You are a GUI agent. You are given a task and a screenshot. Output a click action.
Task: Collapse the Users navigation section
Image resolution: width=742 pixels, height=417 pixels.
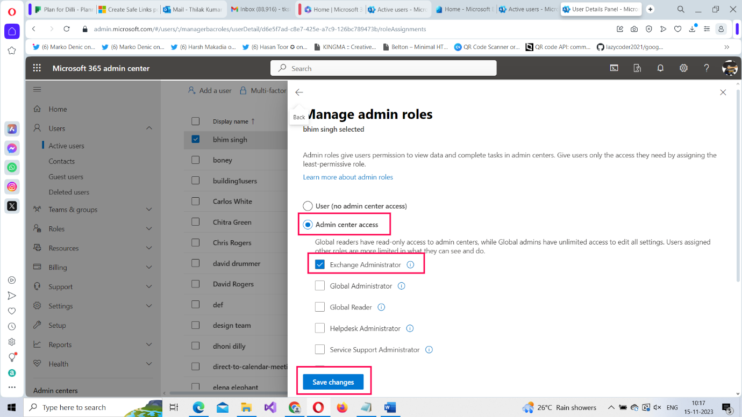coord(149,128)
